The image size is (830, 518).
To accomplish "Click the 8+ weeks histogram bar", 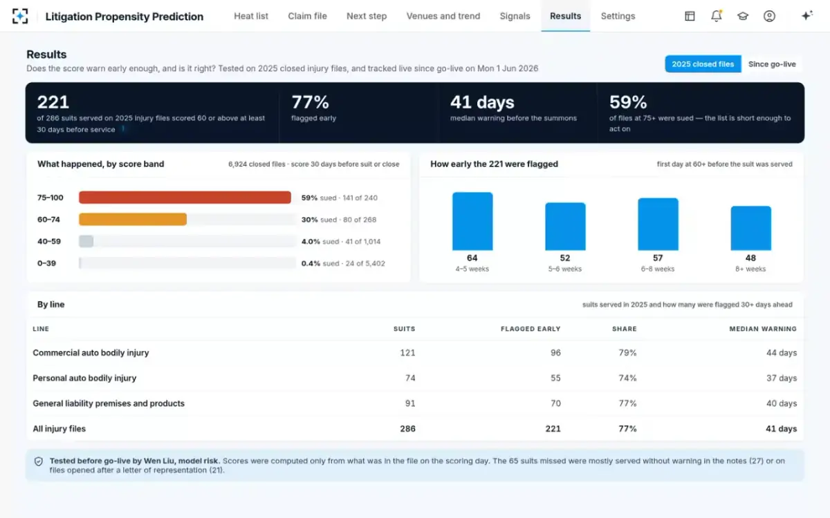I will click(x=750, y=228).
